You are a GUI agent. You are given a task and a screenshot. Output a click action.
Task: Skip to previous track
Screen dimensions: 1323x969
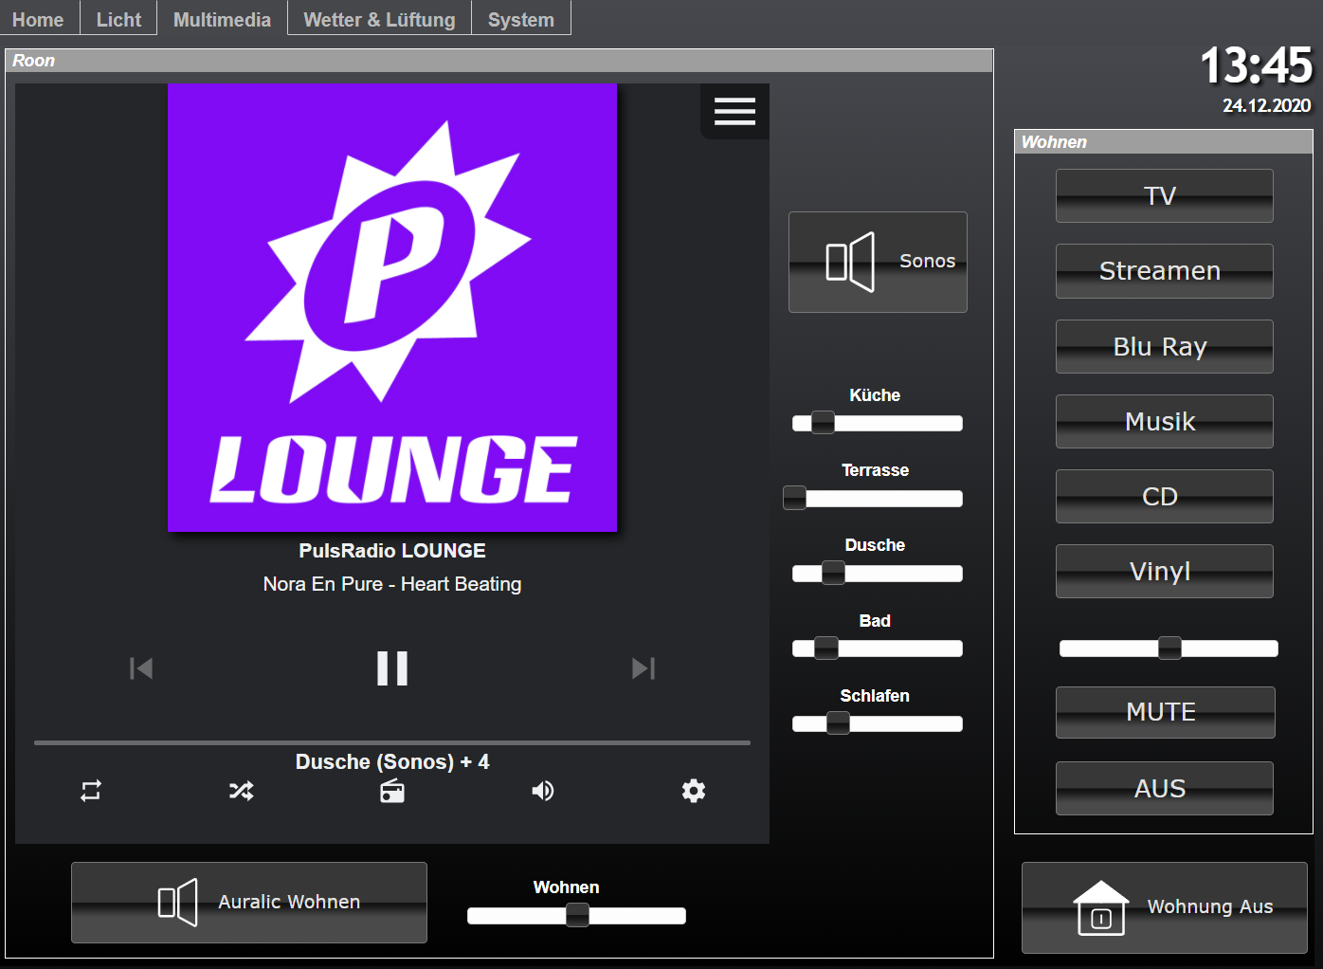coord(141,668)
